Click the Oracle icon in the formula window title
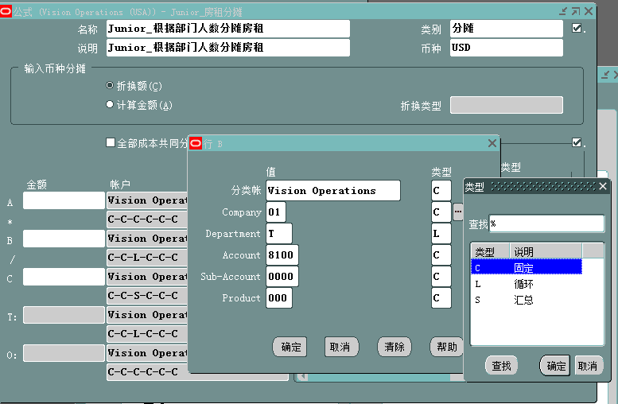The image size is (618, 404). point(6,11)
